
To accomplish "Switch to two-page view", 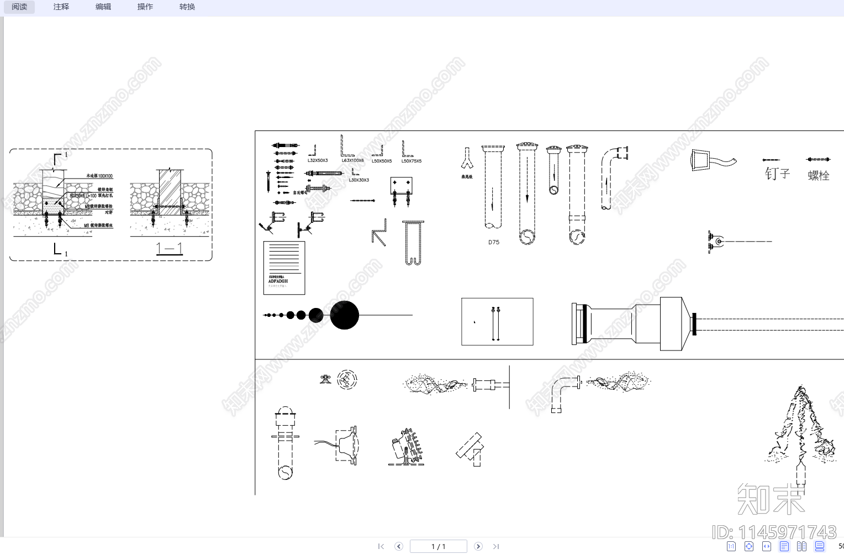I will pyautogui.click(x=802, y=546).
